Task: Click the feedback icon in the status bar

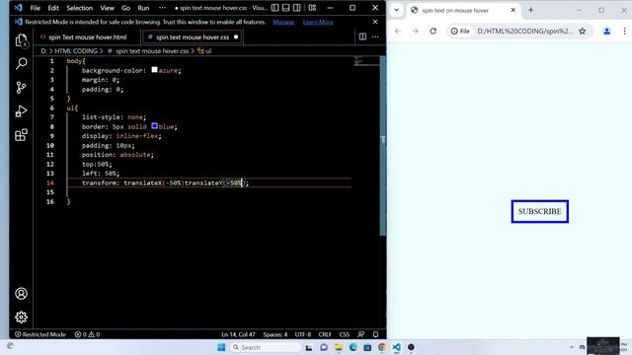Action: (x=360, y=334)
